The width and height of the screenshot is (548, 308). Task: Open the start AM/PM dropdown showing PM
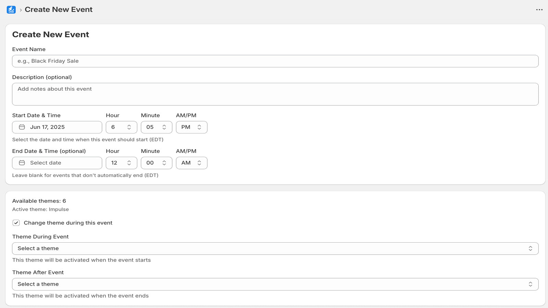pyautogui.click(x=191, y=127)
